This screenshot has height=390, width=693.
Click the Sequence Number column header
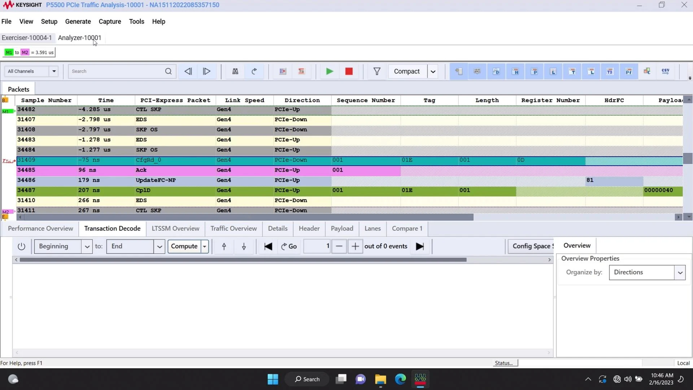pos(366,100)
